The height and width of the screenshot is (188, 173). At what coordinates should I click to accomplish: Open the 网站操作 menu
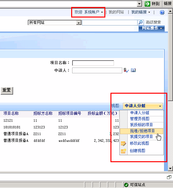pos(152,28)
